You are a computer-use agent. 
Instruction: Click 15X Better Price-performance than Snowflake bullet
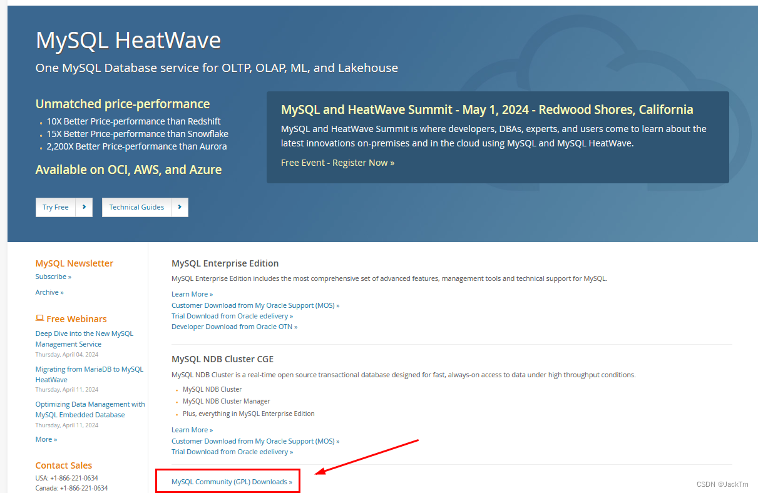coord(137,134)
